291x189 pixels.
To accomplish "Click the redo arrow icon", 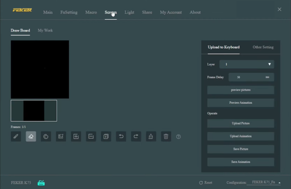I will (136, 137).
